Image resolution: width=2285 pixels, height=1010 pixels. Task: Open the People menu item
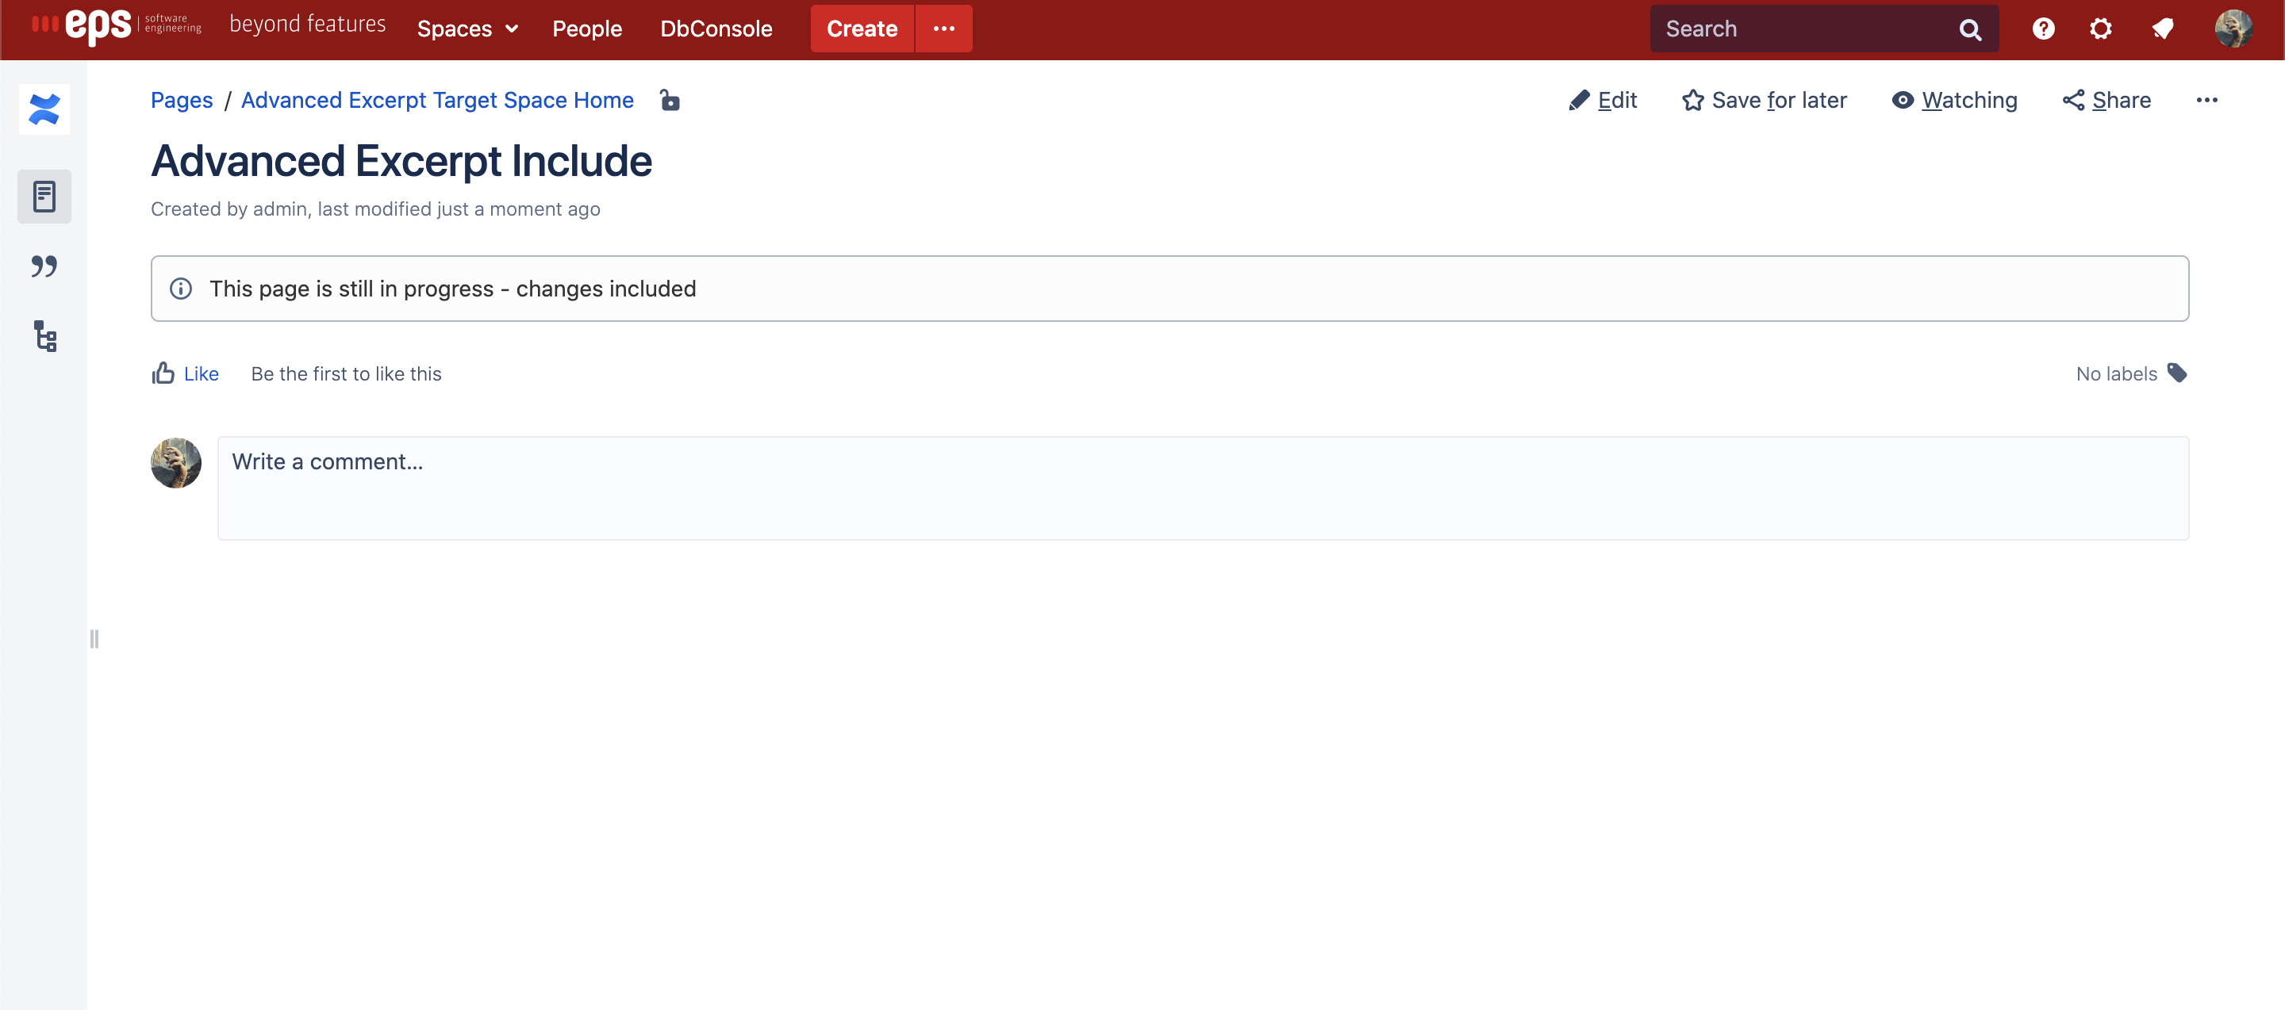click(x=586, y=29)
